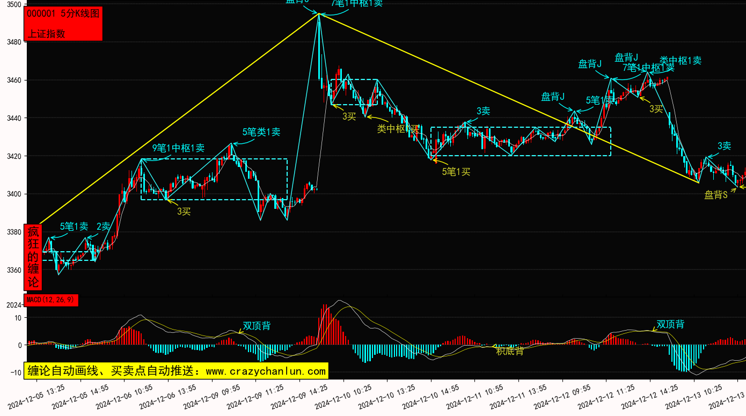
Task: Click the leftmost 双顶背 MACD divergence label
Action: click(256, 326)
